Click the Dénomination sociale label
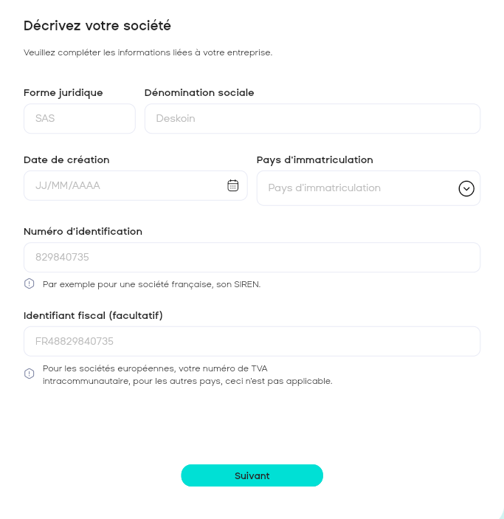This screenshot has height=519, width=504. [x=199, y=92]
